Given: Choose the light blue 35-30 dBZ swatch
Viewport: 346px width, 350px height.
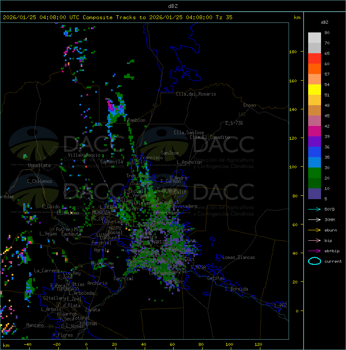Looking at the screenshot, I should tap(314, 163).
